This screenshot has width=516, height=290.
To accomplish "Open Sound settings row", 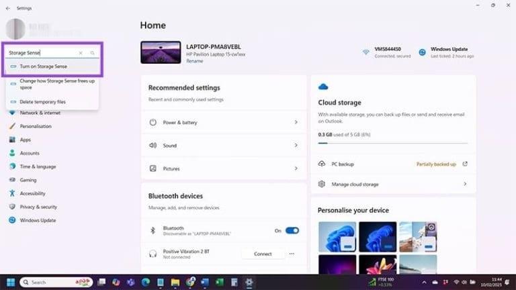I will [224, 145].
